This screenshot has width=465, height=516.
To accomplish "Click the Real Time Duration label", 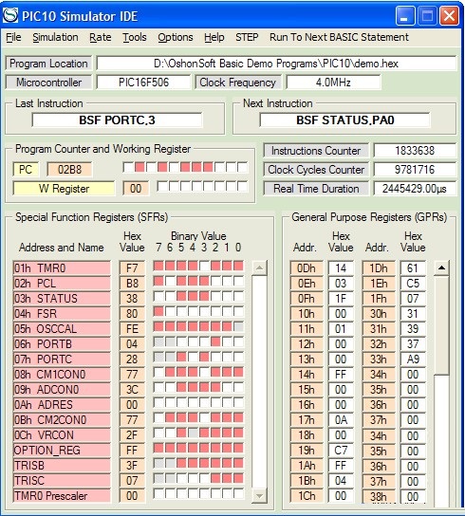I will click(x=316, y=189).
